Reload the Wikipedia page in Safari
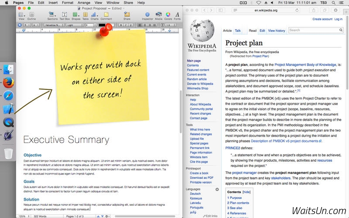The width and height of the screenshot is (349, 218). point(297,10)
